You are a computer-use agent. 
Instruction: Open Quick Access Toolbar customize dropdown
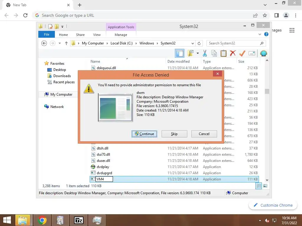pos(63,27)
